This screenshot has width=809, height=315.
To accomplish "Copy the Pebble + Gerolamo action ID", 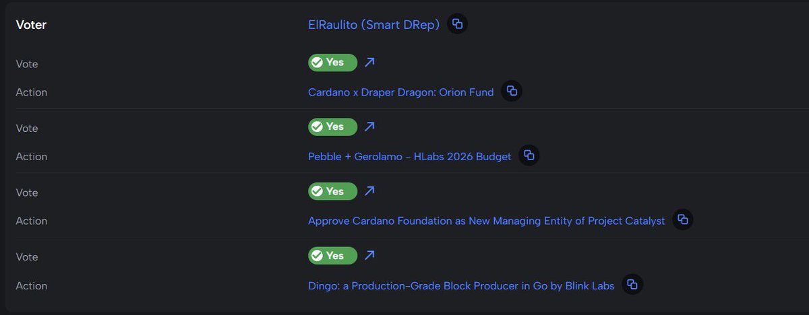I will click(x=529, y=155).
